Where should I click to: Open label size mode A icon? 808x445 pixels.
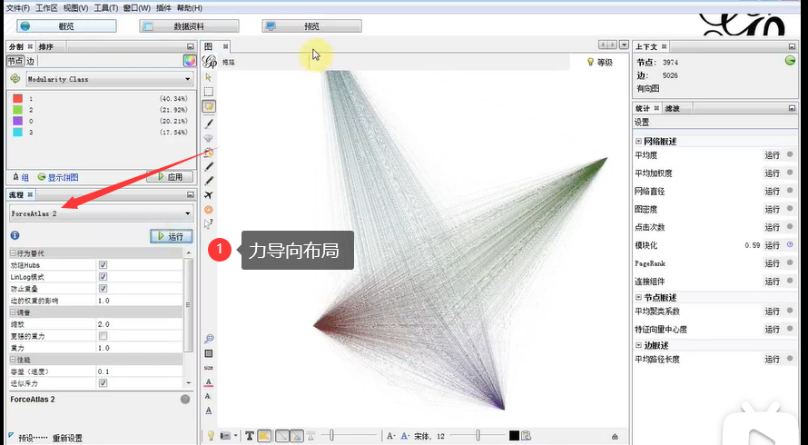point(390,436)
